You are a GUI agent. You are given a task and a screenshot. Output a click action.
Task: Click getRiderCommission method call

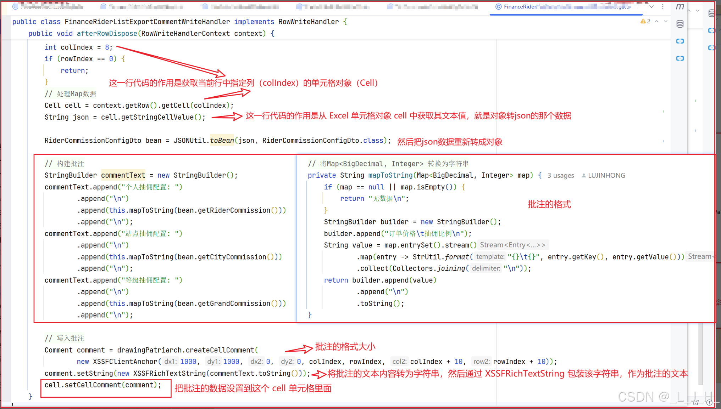[234, 210]
